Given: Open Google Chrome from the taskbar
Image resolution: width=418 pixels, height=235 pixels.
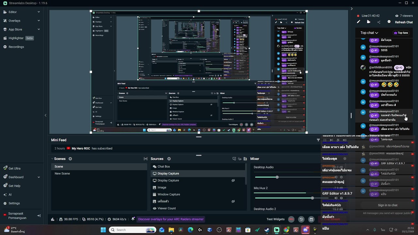Looking at the screenshot, I should [286, 230].
